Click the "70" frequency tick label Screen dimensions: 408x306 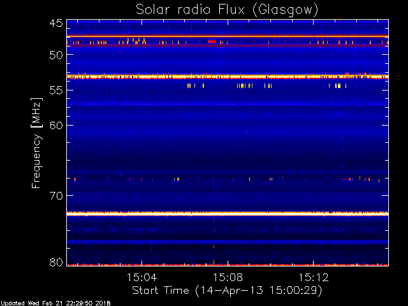point(56,196)
